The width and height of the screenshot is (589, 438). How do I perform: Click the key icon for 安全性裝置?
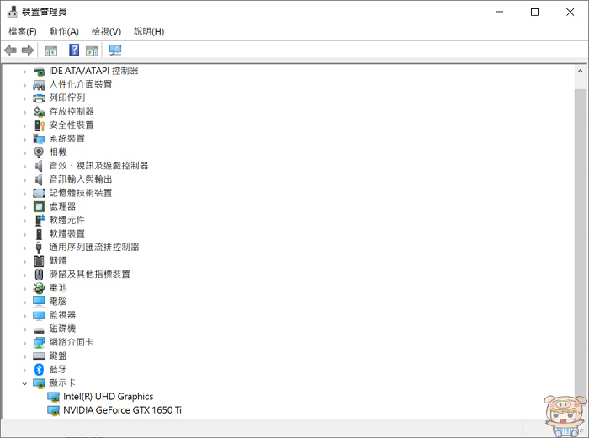click(x=39, y=126)
